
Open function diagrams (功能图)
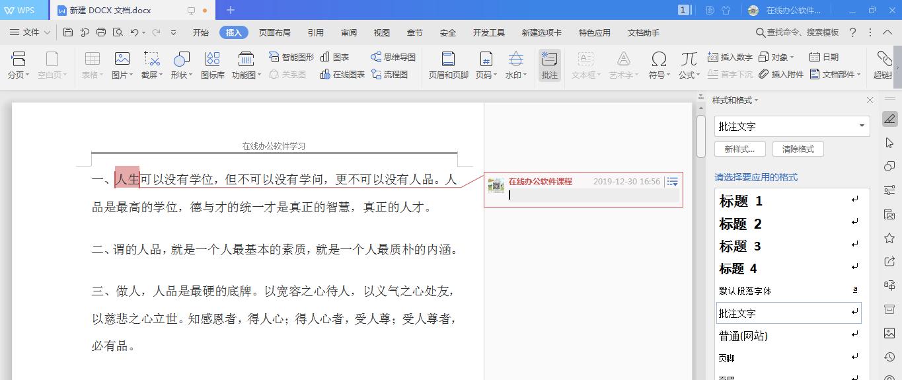coord(246,65)
